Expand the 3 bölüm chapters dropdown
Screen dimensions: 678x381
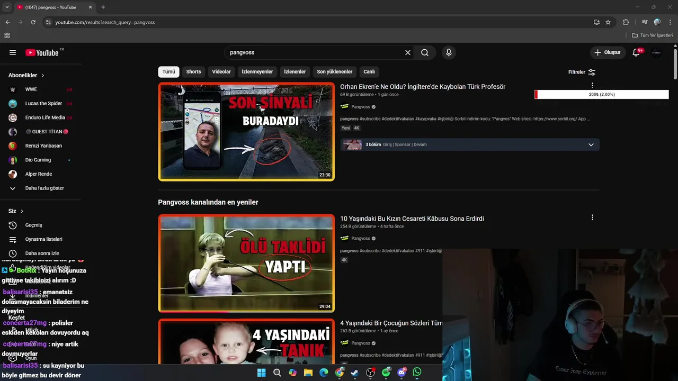pos(591,144)
